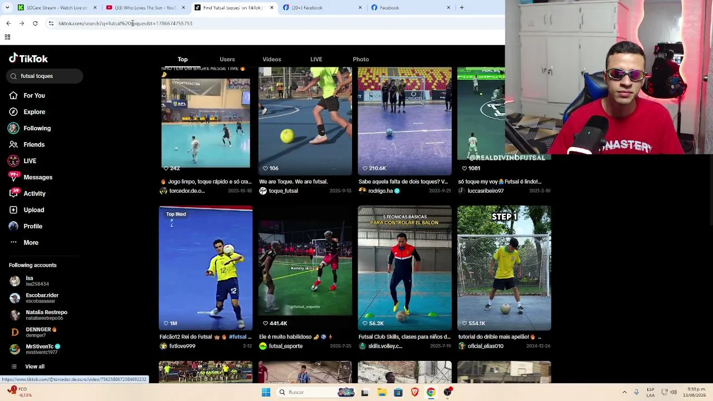This screenshot has height=401, width=713.
Task: Click the Chrome icon in the taskbar
Action: [x=431, y=392]
